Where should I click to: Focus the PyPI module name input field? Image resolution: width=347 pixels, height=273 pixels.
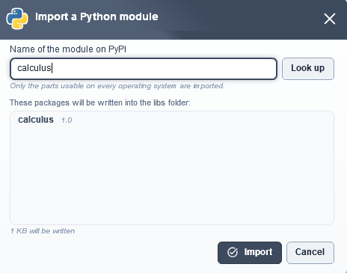(x=144, y=69)
